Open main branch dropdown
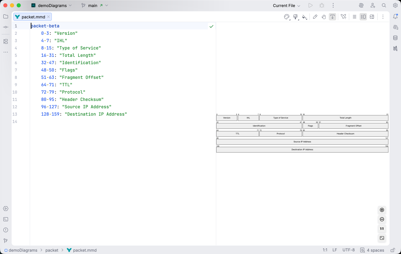Screen dimensions: 401x254 tap(95, 5)
